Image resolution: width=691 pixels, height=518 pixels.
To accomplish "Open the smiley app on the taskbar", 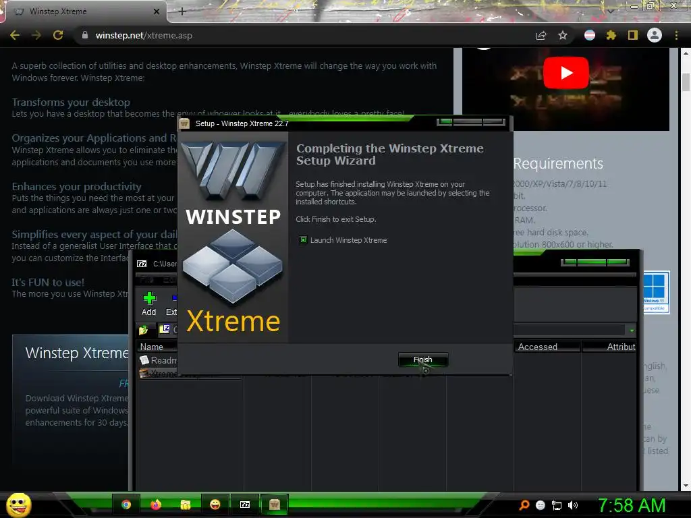I will click(x=215, y=505).
